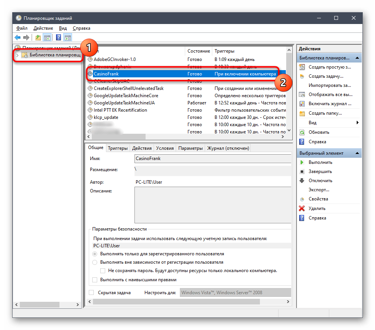375x330 pixels.
Task: Click task list horizontal scroll right arrow
Action: click(283, 136)
